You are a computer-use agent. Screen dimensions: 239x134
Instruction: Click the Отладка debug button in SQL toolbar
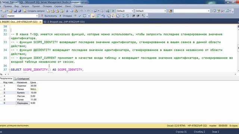(66, 16)
